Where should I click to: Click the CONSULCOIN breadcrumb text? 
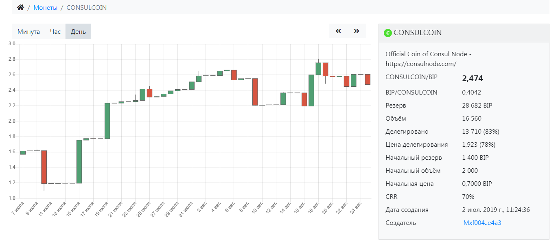point(86,7)
